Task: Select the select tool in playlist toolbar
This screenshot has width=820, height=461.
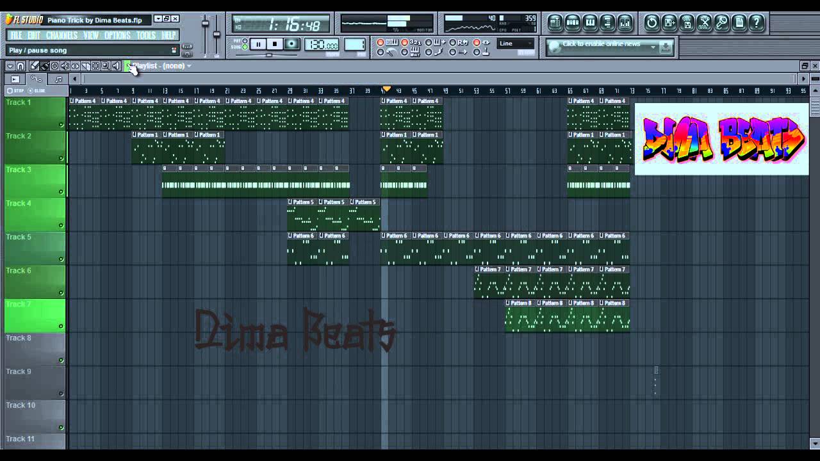Action: (x=95, y=66)
